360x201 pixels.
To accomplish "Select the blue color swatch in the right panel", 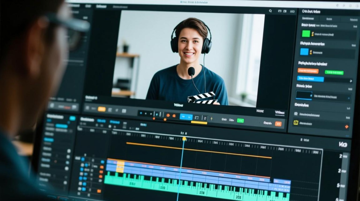I will tap(304, 52).
